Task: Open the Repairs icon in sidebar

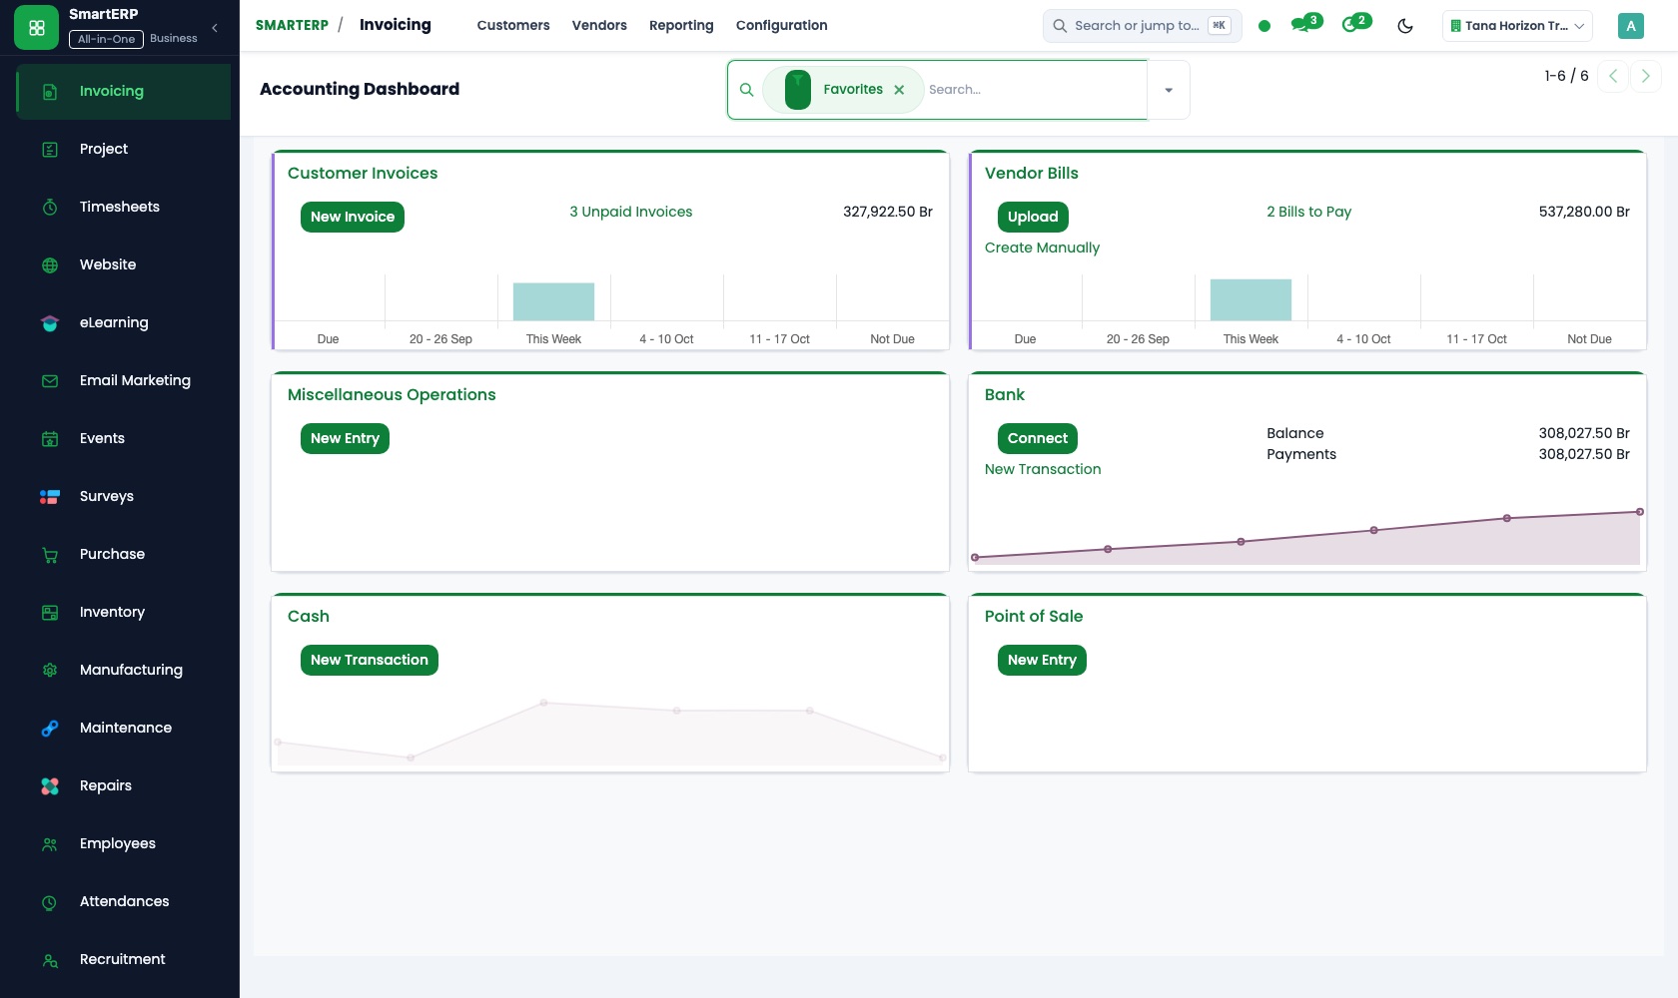Action: (x=50, y=785)
